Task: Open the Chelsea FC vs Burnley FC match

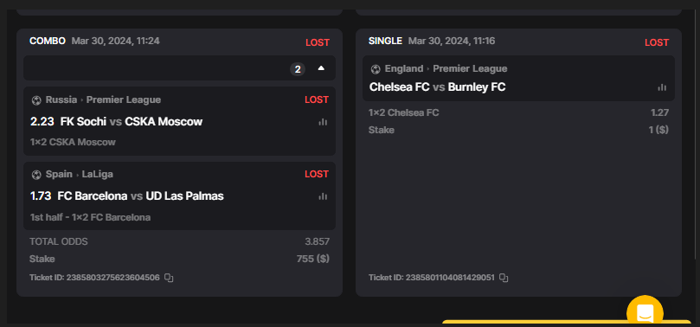Action: coord(438,87)
